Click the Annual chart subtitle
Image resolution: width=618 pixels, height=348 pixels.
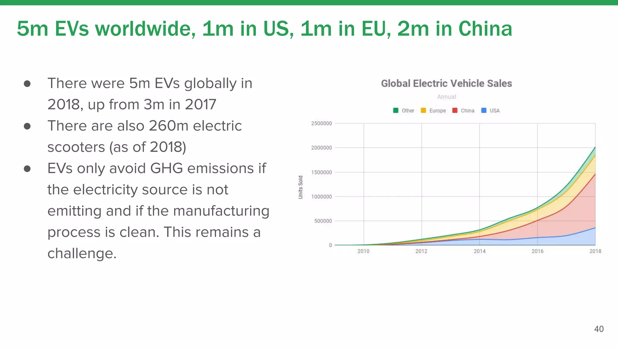pos(446,97)
